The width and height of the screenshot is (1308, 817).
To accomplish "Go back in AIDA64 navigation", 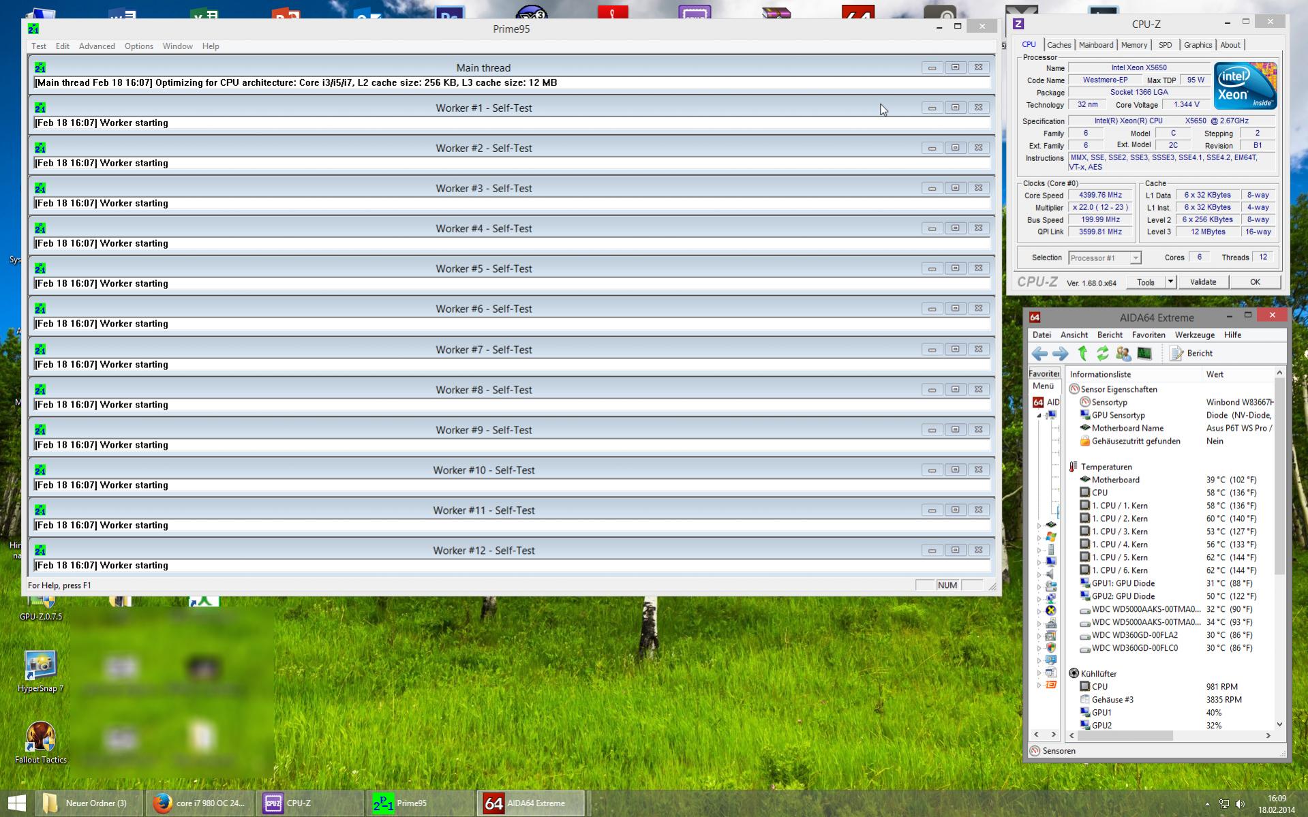I will click(x=1039, y=353).
